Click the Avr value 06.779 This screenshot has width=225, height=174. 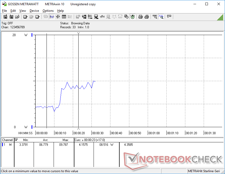[44, 145]
